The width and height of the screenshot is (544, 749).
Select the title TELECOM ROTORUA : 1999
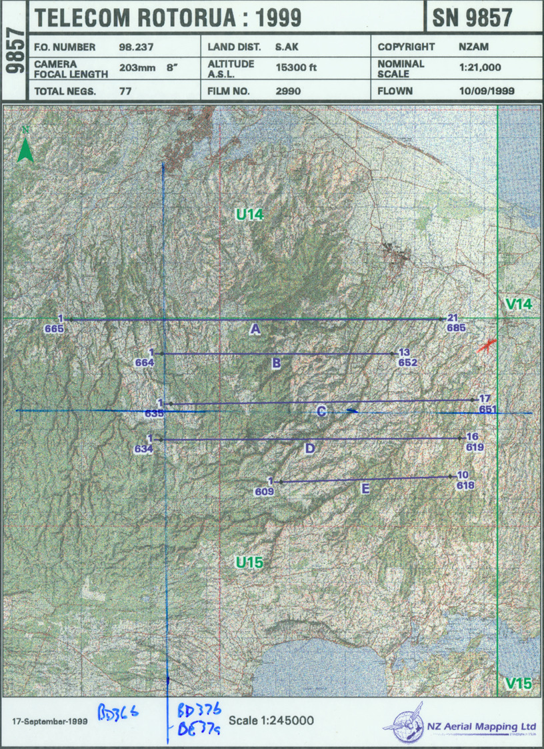click(x=168, y=17)
